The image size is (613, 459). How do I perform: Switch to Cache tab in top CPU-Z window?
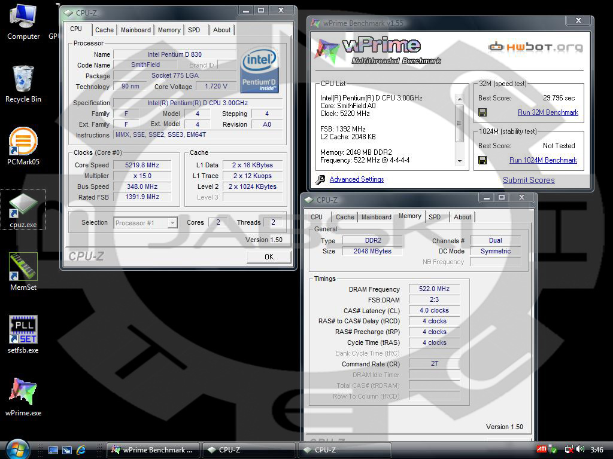104,30
